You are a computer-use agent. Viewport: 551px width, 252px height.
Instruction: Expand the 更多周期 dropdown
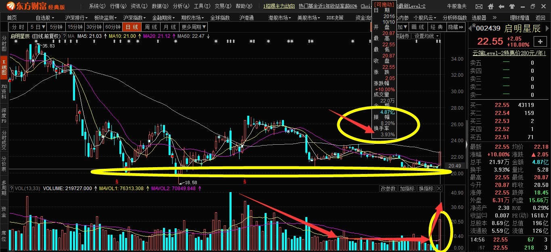(193, 27)
